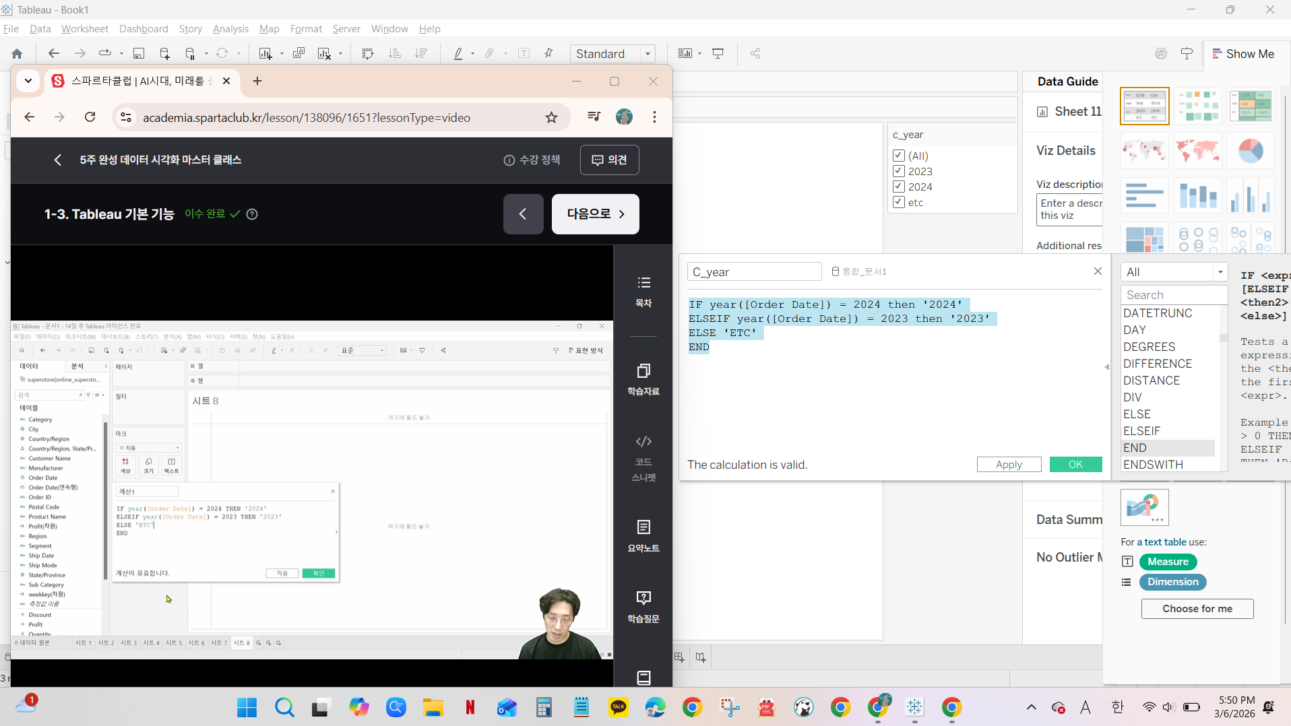Open the Data menu
The height and width of the screenshot is (726, 1291).
[x=40, y=29]
